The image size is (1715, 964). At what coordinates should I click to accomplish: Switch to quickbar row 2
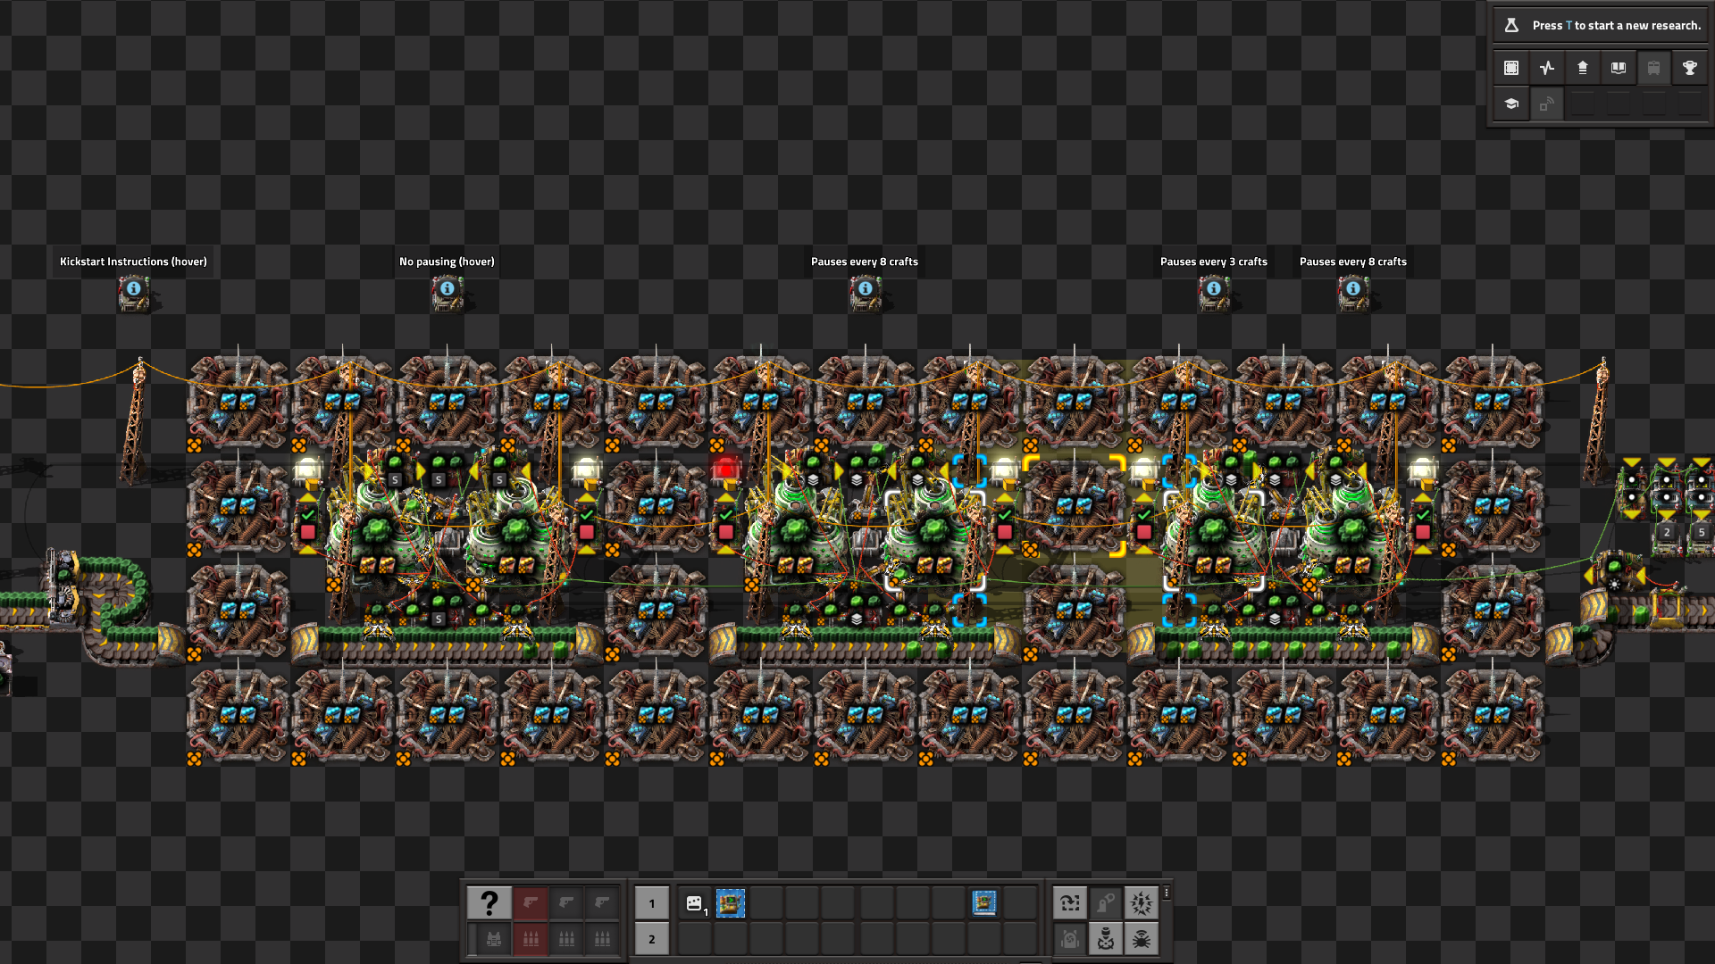652,939
